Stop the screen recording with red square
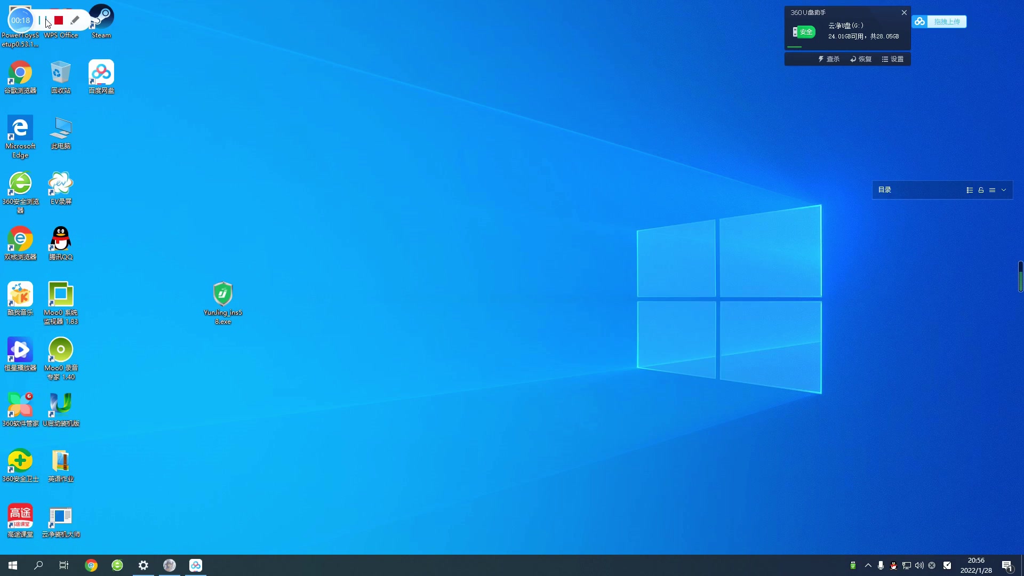This screenshot has height=576, width=1024. (59, 20)
